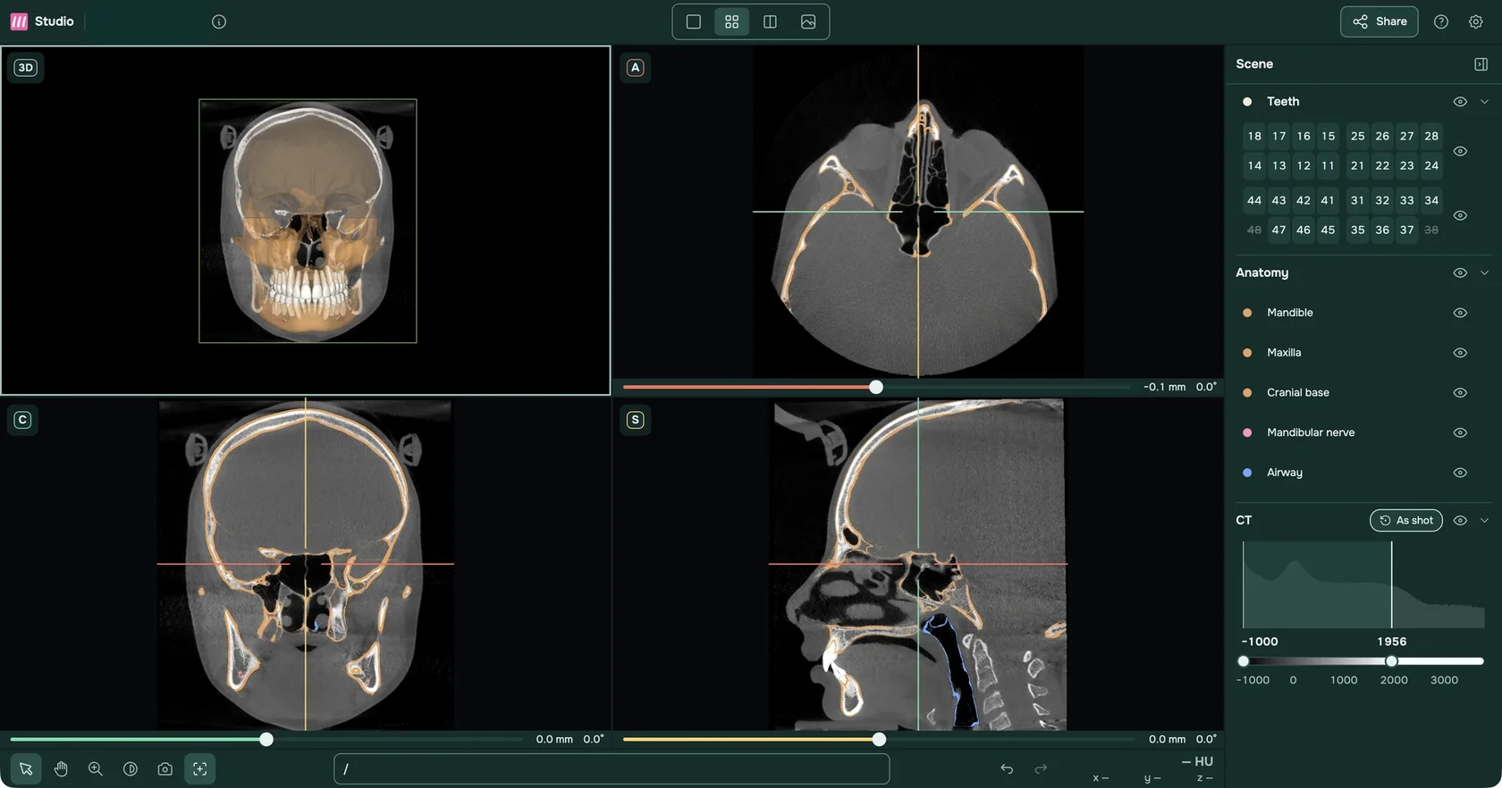The width and height of the screenshot is (1502, 788).
Task: Hide the Cranial base layer
Action: click(x=1460, y=392)
